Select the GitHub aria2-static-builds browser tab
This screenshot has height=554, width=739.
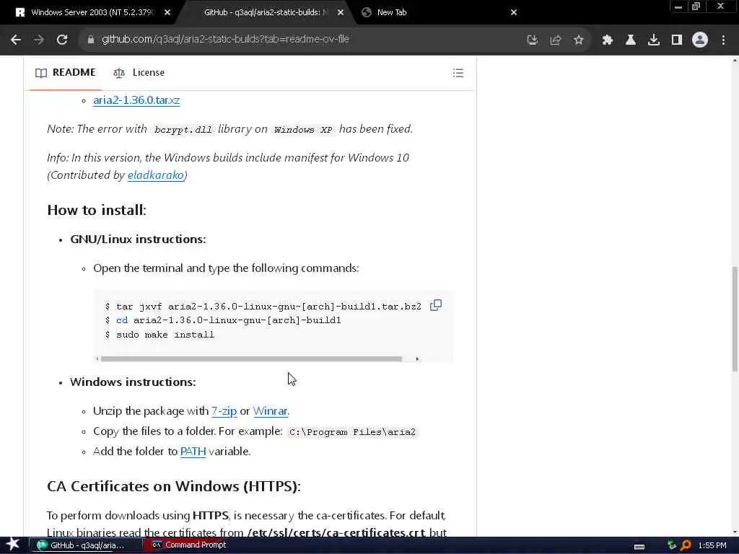pyautogui.click(x=265, y=13)
